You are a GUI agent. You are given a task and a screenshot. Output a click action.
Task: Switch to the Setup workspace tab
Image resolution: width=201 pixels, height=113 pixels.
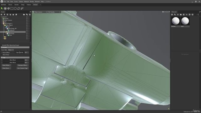click(23, 5)
